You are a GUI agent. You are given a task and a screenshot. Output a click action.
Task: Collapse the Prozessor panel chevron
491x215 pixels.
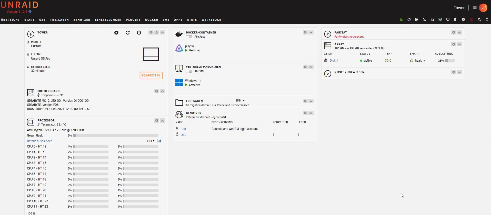(x=163, y=120)
